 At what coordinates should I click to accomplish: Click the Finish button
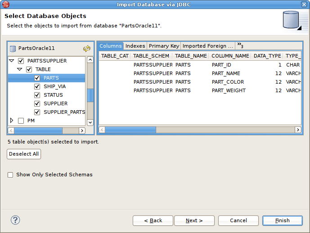tap(282, 220)
